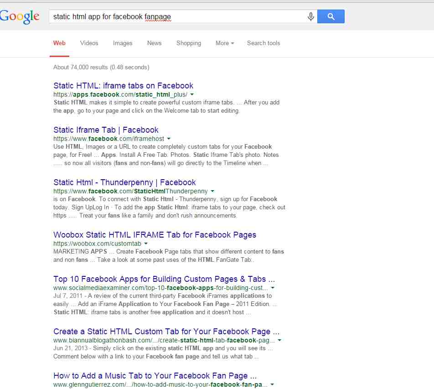Click the https://woobox.com/customtab URL text
The width and height of the screenshot is (434, 389).
tap(97, 244)
